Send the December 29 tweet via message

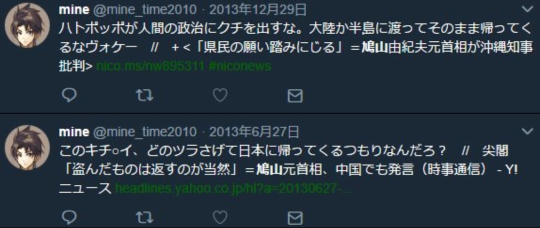pos(295,96)
